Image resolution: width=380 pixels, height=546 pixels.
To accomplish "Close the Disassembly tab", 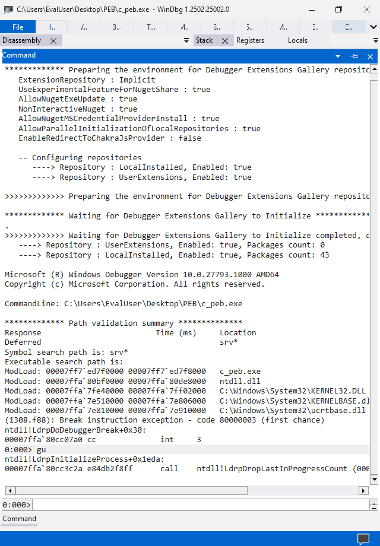I will (53, 40).
